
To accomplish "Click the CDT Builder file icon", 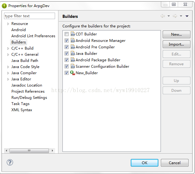I will (73, 34).
